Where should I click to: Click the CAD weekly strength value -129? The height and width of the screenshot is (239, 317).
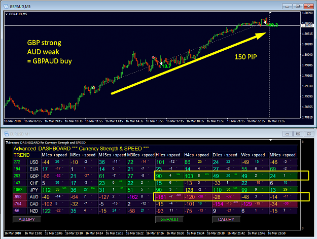(x=246, y=204)
